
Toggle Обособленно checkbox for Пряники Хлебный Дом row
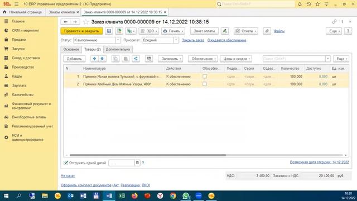tap(205, 84)
